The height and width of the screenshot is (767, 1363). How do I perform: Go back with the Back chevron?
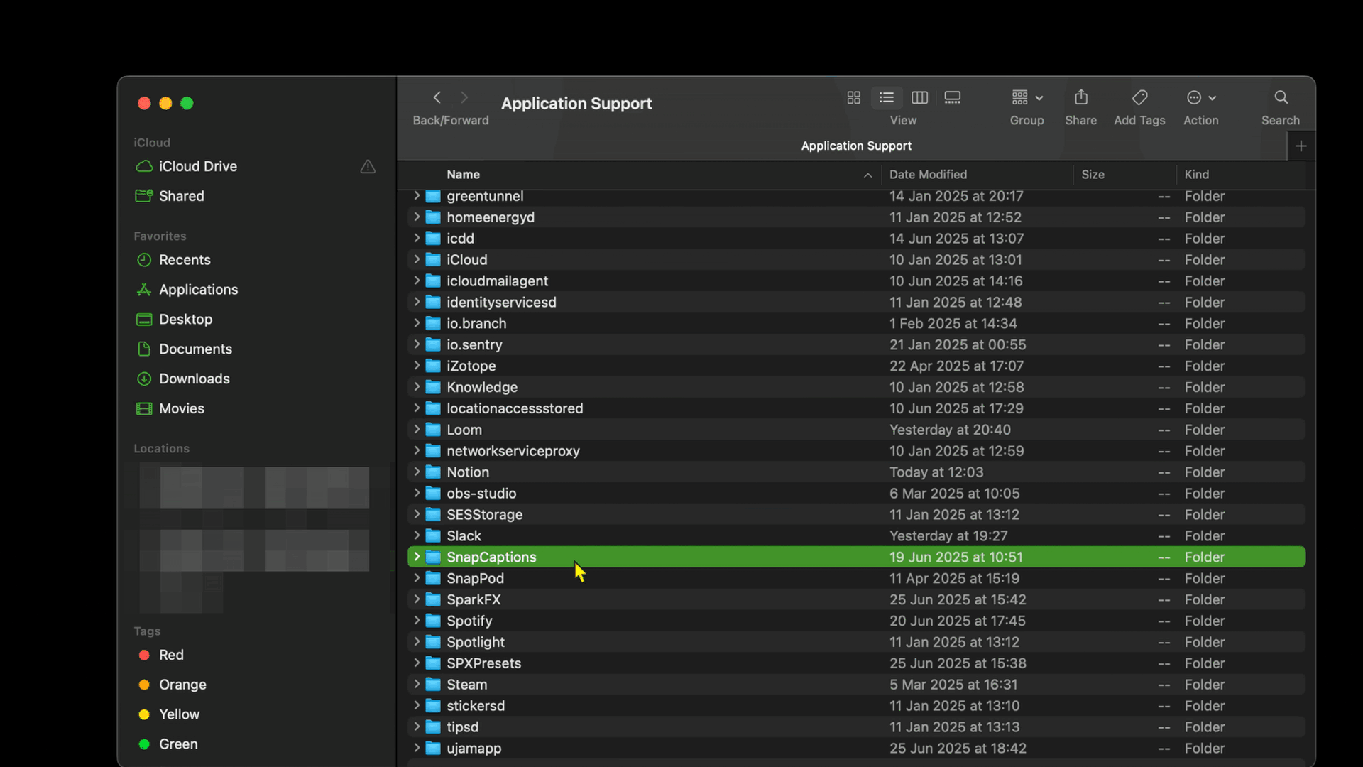(437, 97)
